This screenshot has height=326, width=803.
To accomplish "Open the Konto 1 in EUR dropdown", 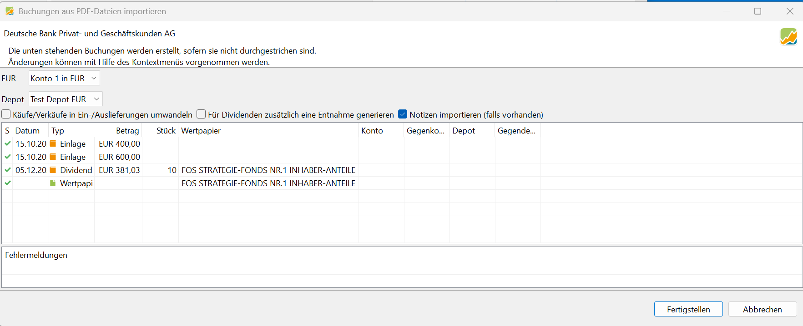I will tap(64, 78).
